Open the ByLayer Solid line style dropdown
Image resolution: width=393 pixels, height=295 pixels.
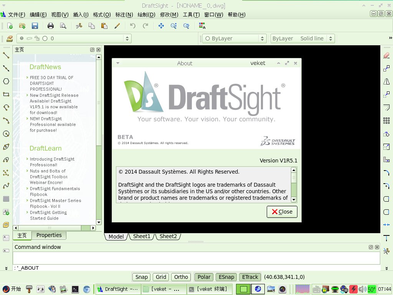pos(302,38)
